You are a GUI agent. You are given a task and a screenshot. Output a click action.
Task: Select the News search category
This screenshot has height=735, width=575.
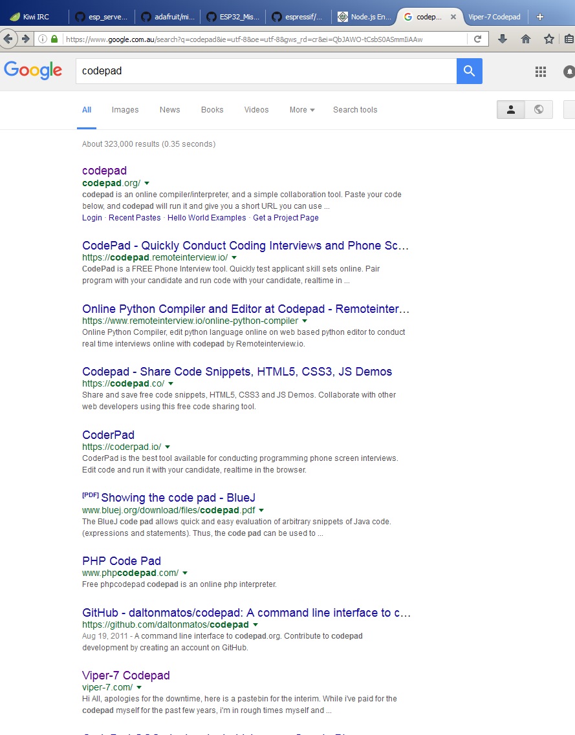pyautogui.click(x=169, y=110)
